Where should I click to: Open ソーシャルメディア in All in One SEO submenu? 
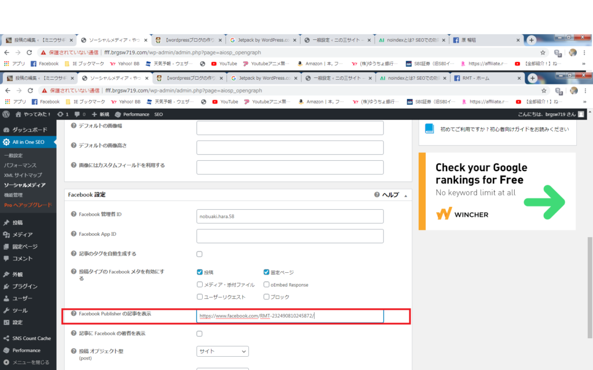(25, 185)
